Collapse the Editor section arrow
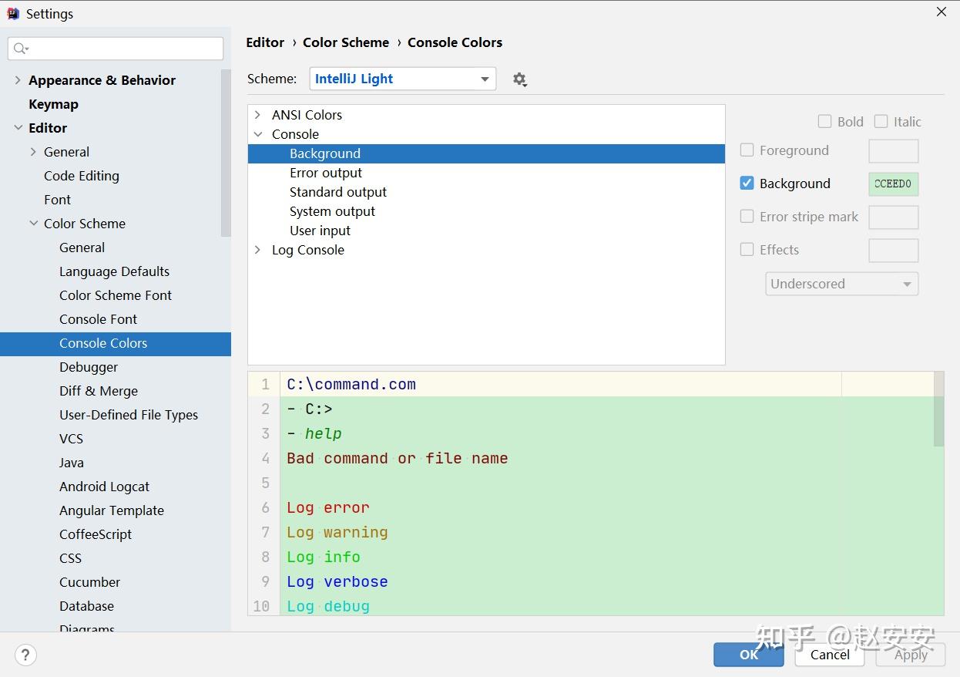Image resolution: width=960 pixels, height=677 pixels. [x=18, y=128]
